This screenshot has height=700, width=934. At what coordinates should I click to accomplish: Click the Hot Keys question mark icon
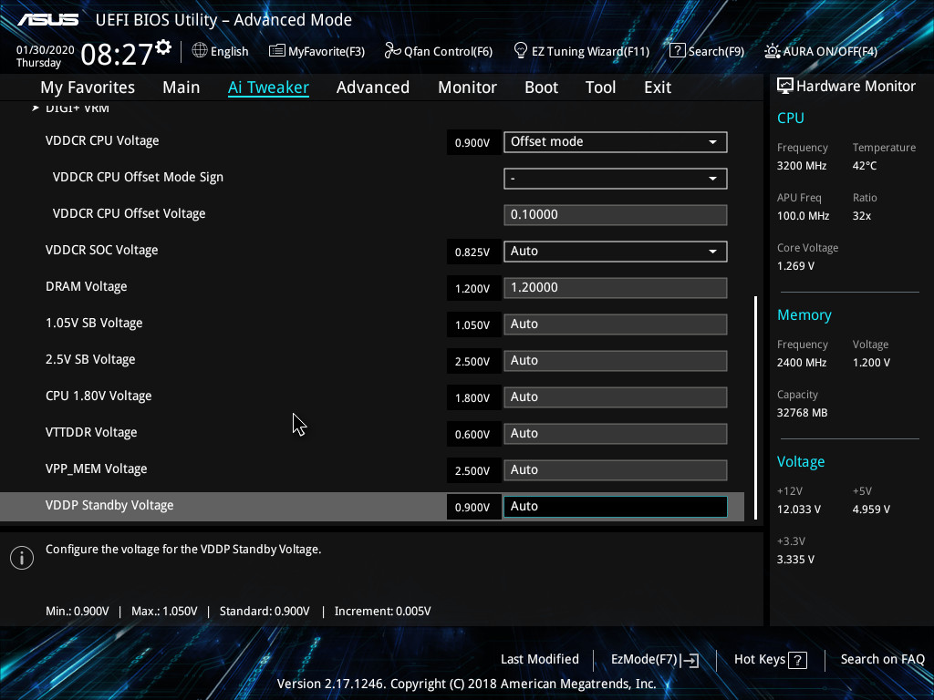[x=797, y=660]
